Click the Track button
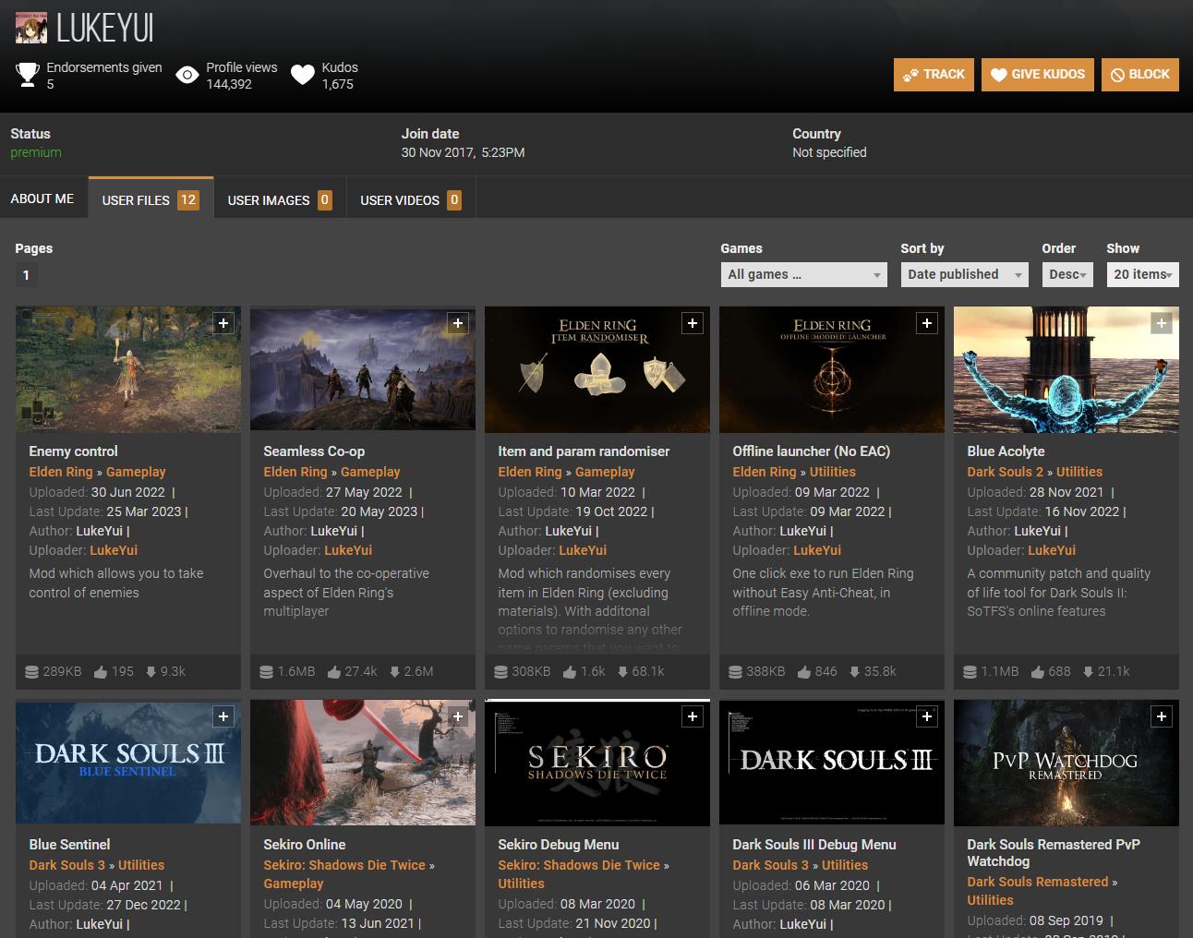The image size is (1193, 938). (x=934, y=75)
